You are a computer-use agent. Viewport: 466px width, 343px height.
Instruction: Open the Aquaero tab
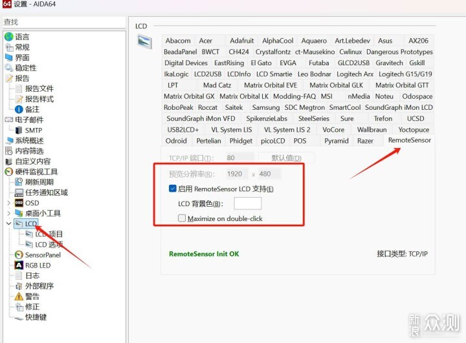314,41
